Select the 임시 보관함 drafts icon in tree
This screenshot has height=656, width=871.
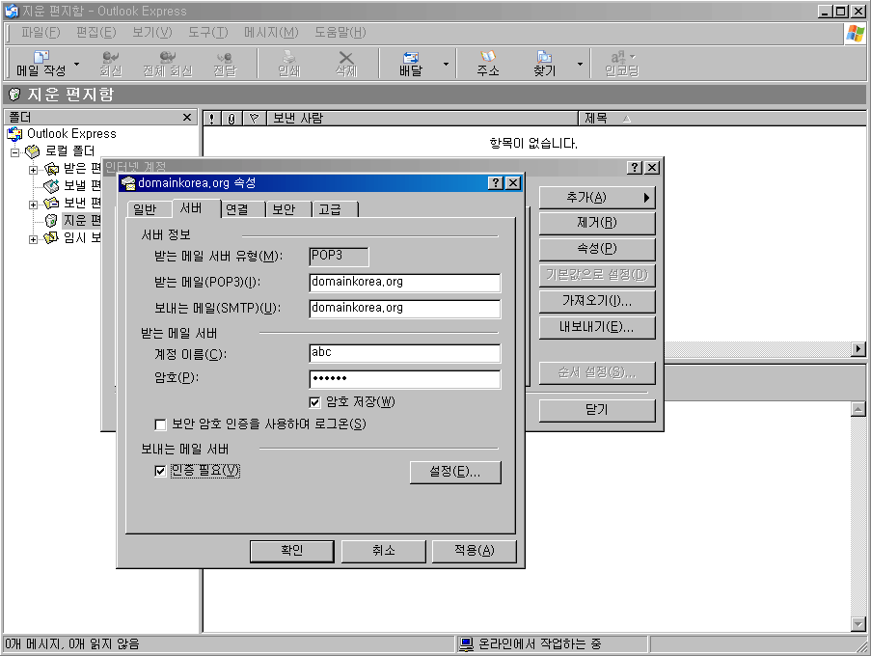click(51, 237)
